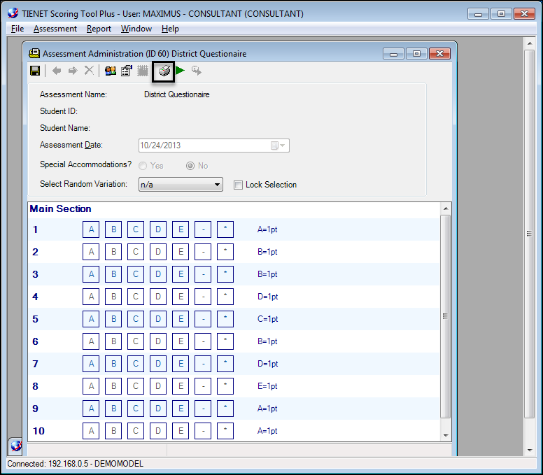Click the down arrow of the question list scrollbar
Image resolution: width=543 pixels, height=475 pixels.
(446, 435)
